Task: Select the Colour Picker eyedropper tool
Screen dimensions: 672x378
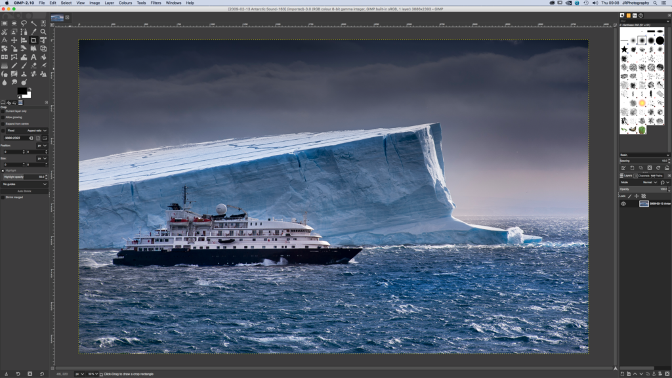Action: pyautogui.click(x=34, y=31)
